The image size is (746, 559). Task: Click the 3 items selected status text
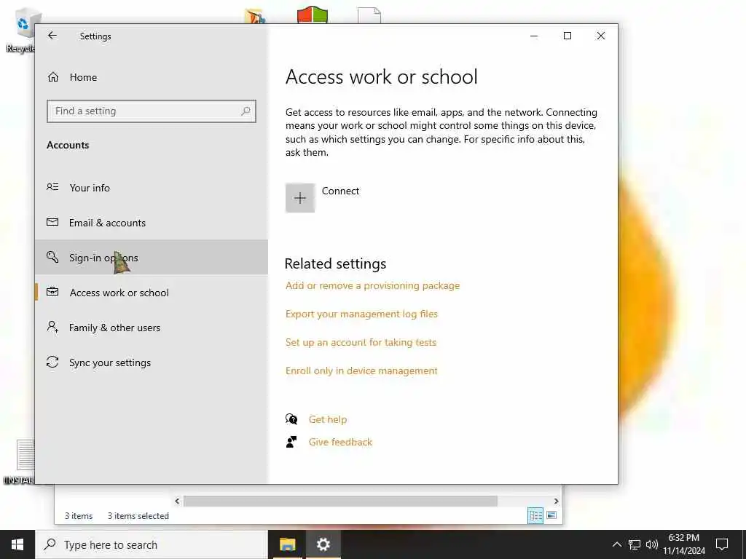click(x=138, y=516)
